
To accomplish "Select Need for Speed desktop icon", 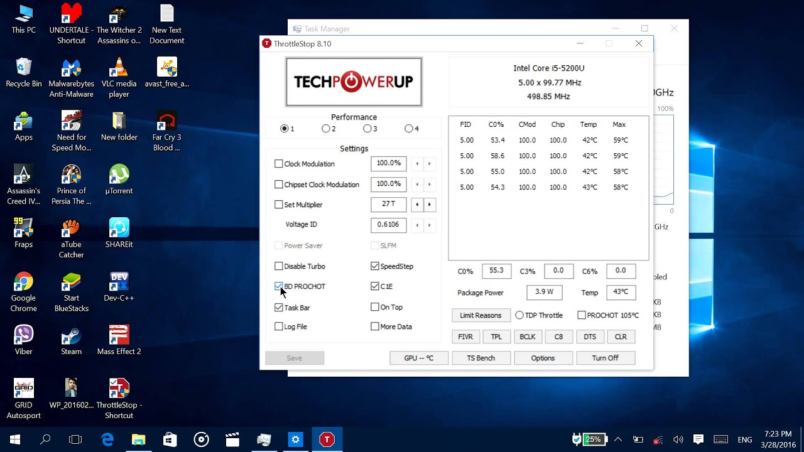I will tap(71, 131).
